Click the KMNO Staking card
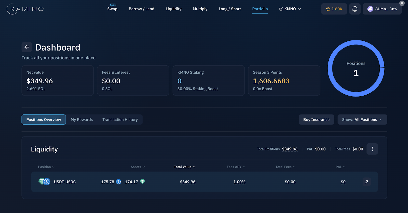 click(x=209, y=81)
